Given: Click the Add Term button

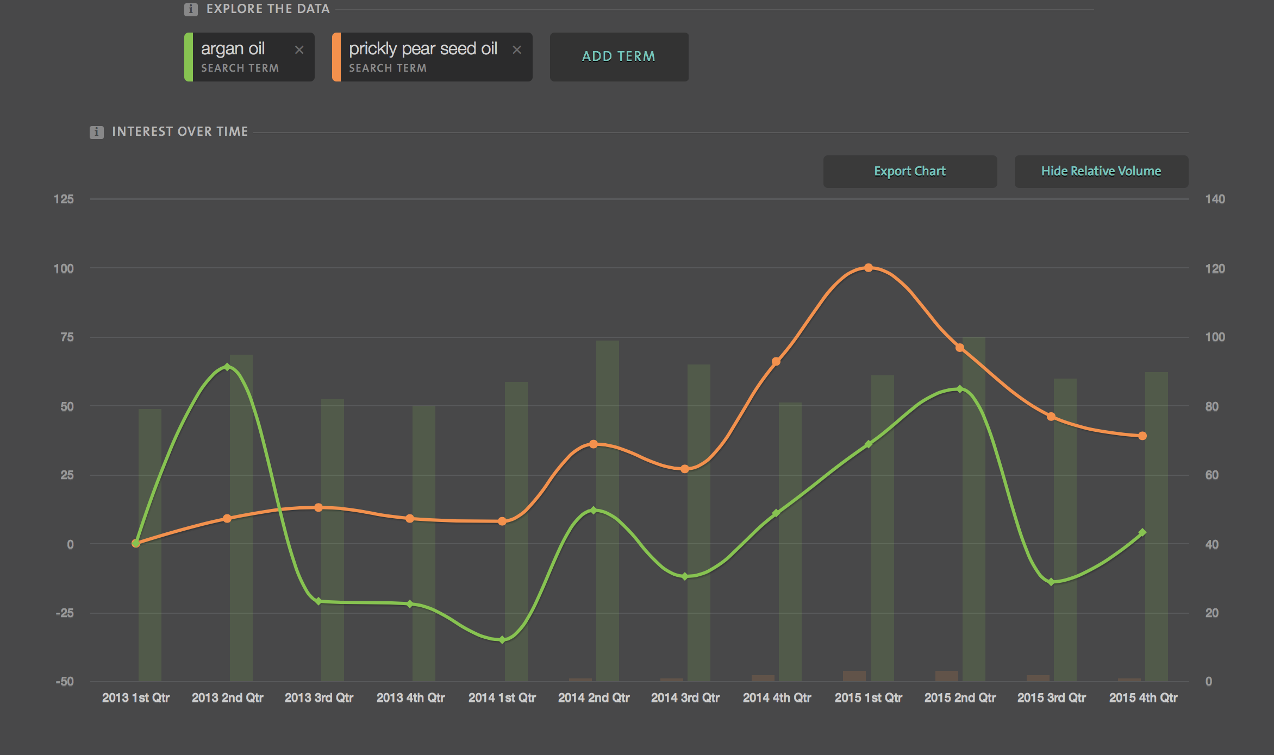Looking at the screenshot, I should tap(619, 56).
